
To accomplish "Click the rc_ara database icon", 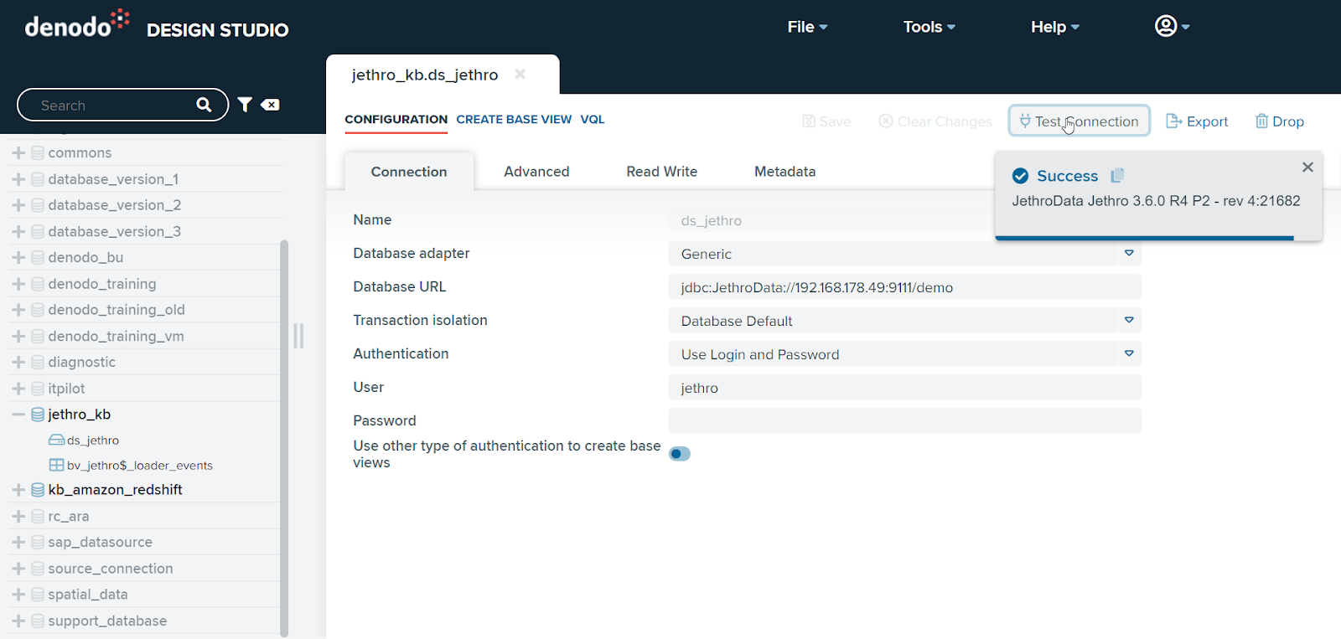I will point(38,517).
